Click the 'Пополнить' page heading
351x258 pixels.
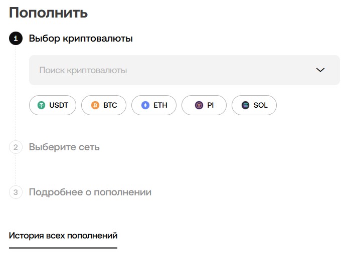pos(49,13)
